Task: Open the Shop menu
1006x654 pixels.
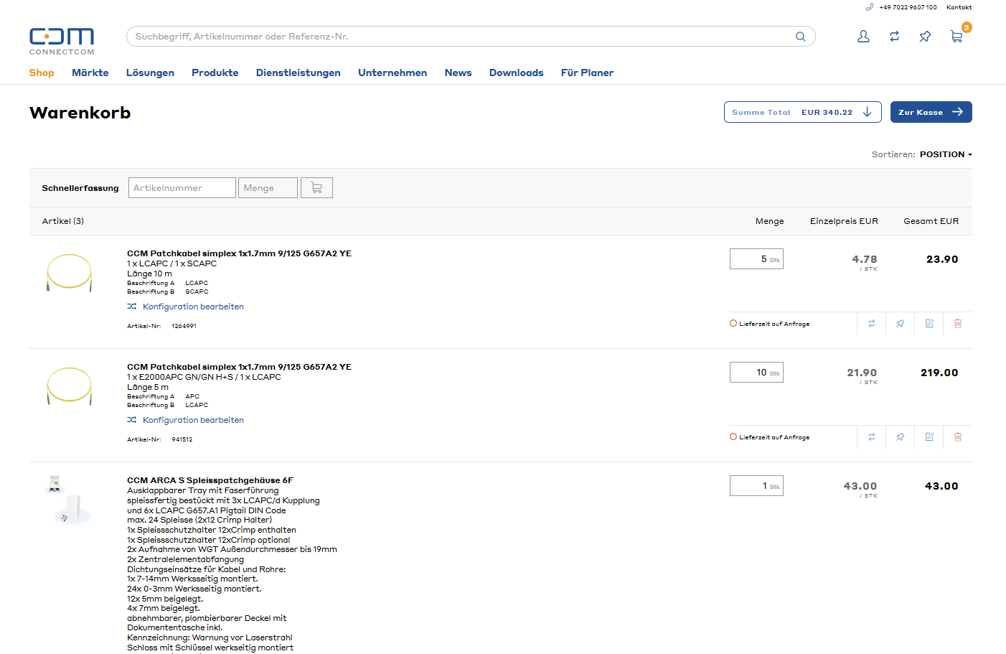Action: tap(42, 73)
